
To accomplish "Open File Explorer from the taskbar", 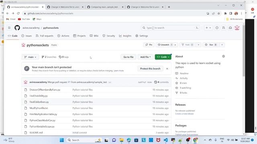I will coord(121,140).
